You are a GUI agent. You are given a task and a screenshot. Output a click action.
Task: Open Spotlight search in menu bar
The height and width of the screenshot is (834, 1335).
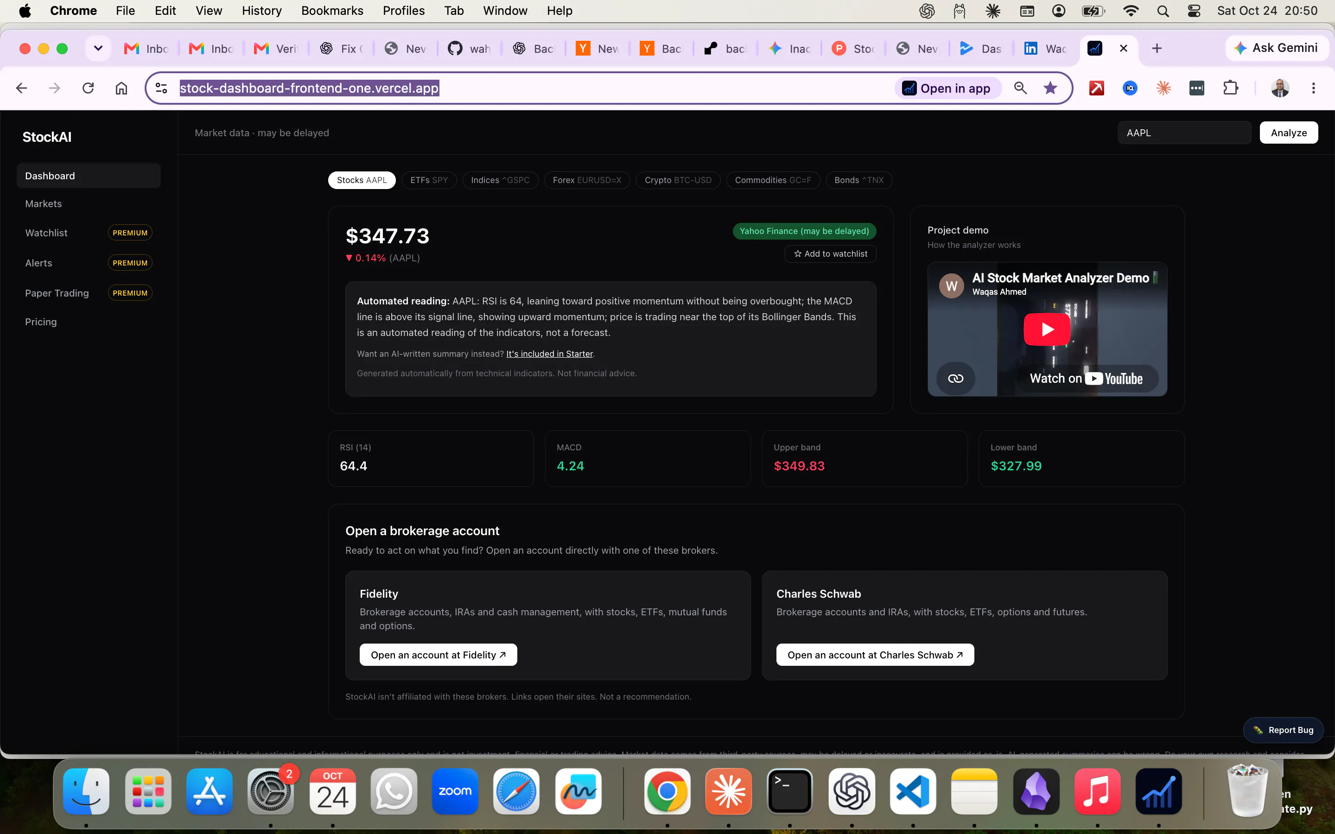[x=1163, y=11]
